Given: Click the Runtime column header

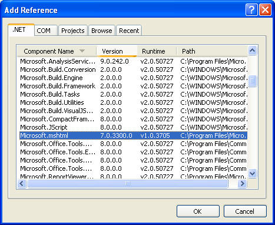Looking at the screenshot, I should pyautogui.click(x=157, y=51).
